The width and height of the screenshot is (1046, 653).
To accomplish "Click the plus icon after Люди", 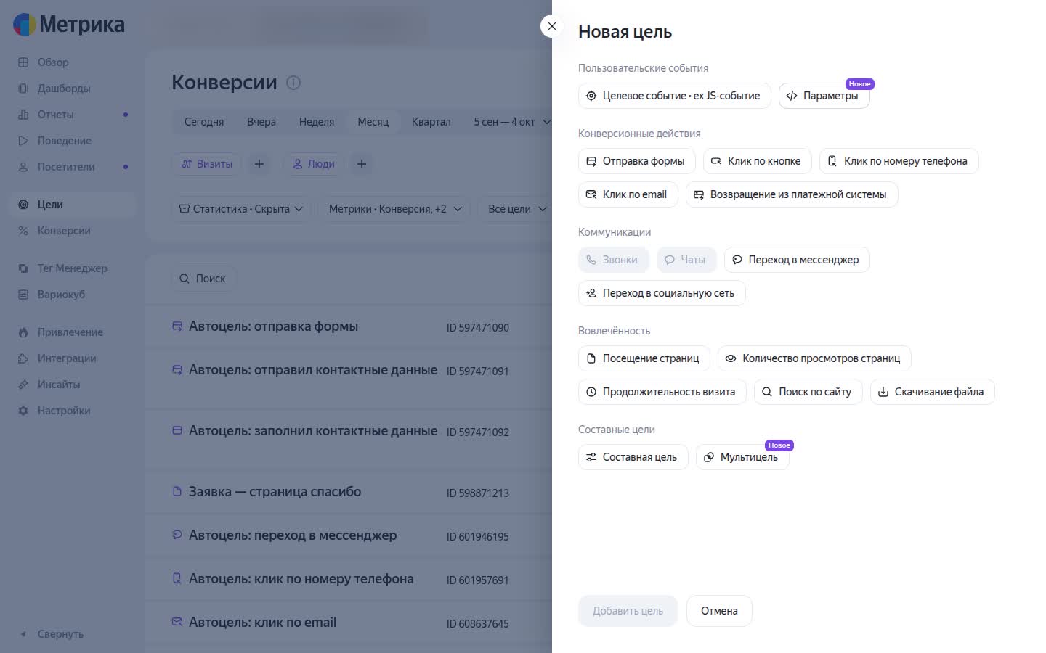I will (x=362, y=164).
